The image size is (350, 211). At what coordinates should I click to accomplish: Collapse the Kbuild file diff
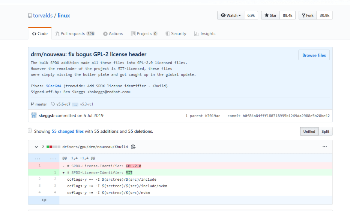(36, 147)
